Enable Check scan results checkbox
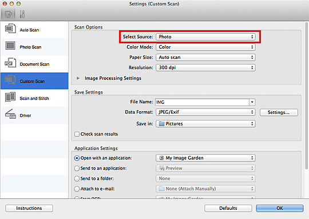309x219 pixels. pos(77,134)
